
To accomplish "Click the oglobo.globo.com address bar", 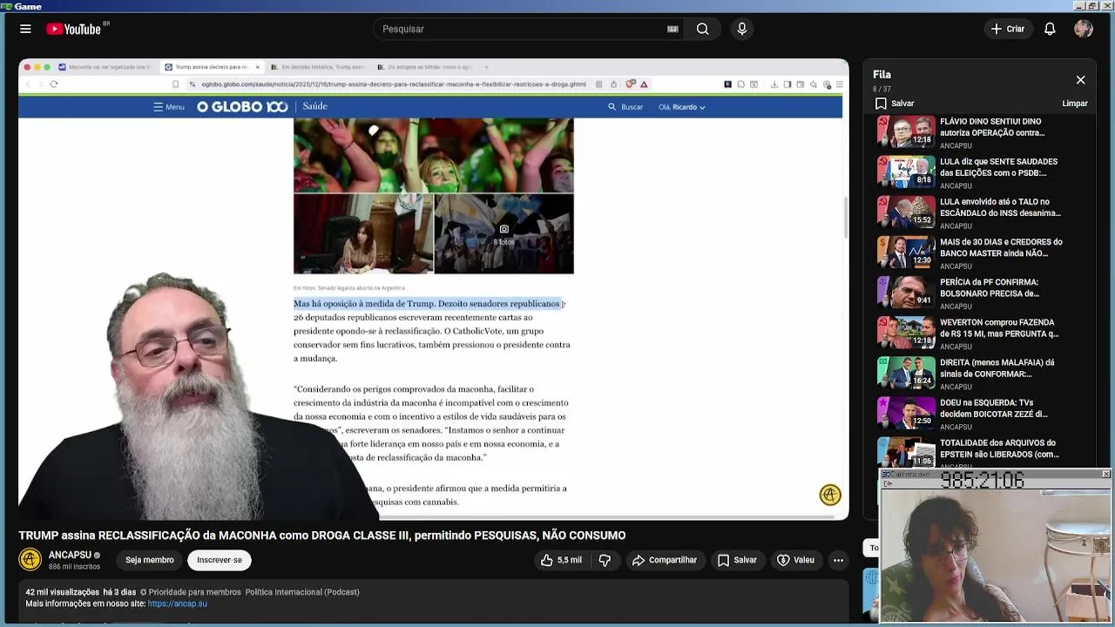I will point(392,84).
